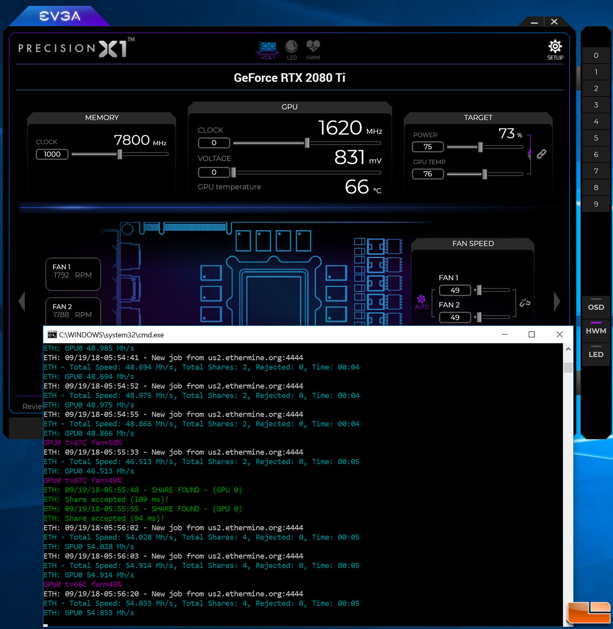Toggle the power/temp target link icon
The image size is (613, 629).
pos(542,154)
